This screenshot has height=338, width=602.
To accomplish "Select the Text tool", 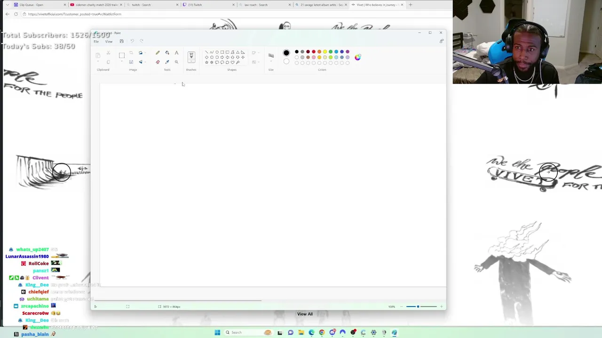I will 176,53.
